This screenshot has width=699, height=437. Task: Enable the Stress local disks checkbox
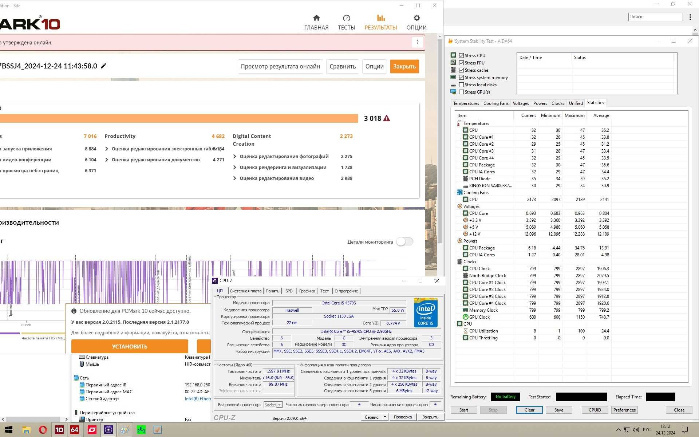[x=461, y=84]
